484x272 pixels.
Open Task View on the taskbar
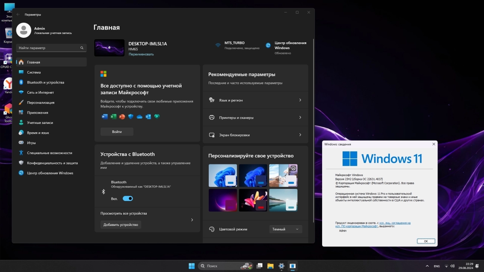pyautogui.click(x=259, y=266)
